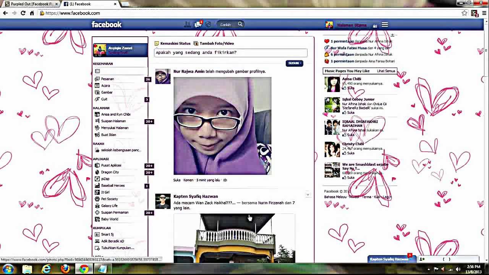
Task: Click Lihat Semua in music pages
Action: [x=386, y=71]
